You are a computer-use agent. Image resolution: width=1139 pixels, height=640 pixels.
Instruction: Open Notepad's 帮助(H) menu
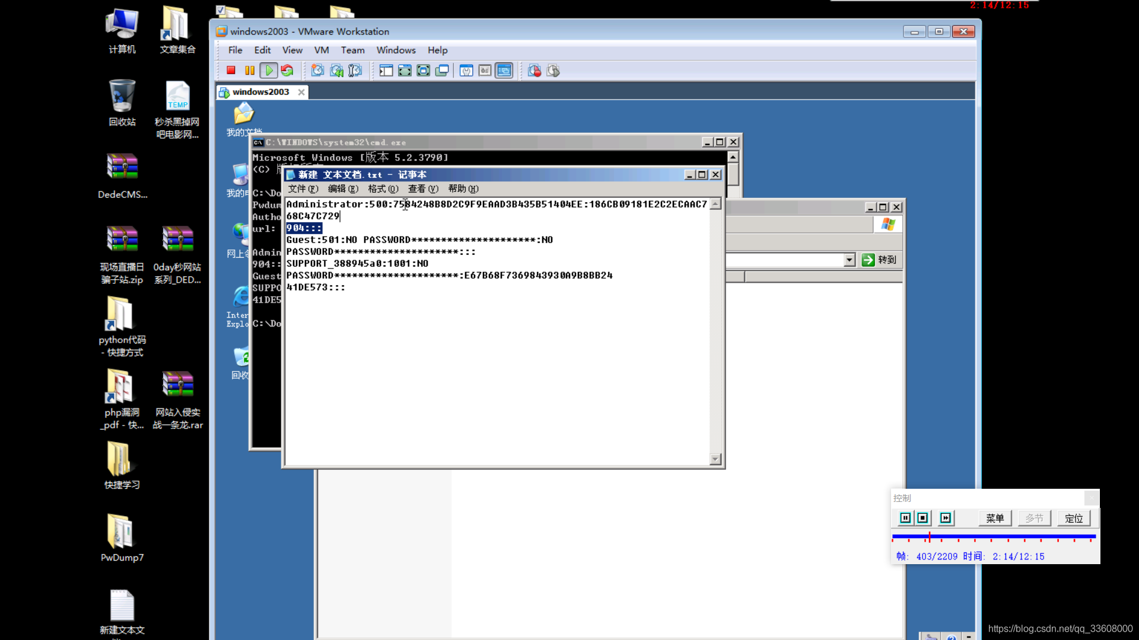(463, 188)
